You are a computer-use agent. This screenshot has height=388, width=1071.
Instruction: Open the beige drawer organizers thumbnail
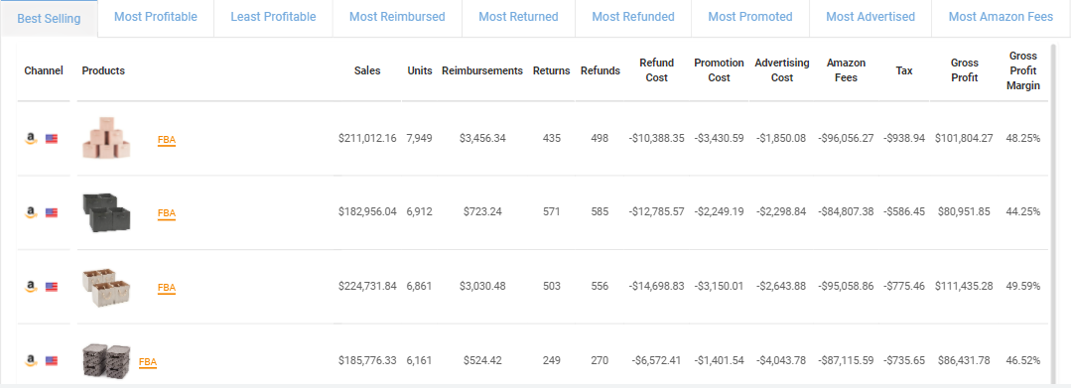tap(106, 287)
